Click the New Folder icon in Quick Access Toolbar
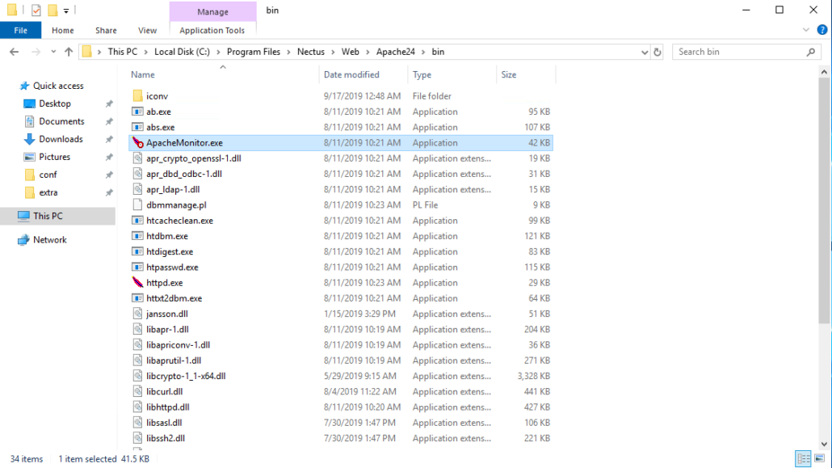 point(52,9)
